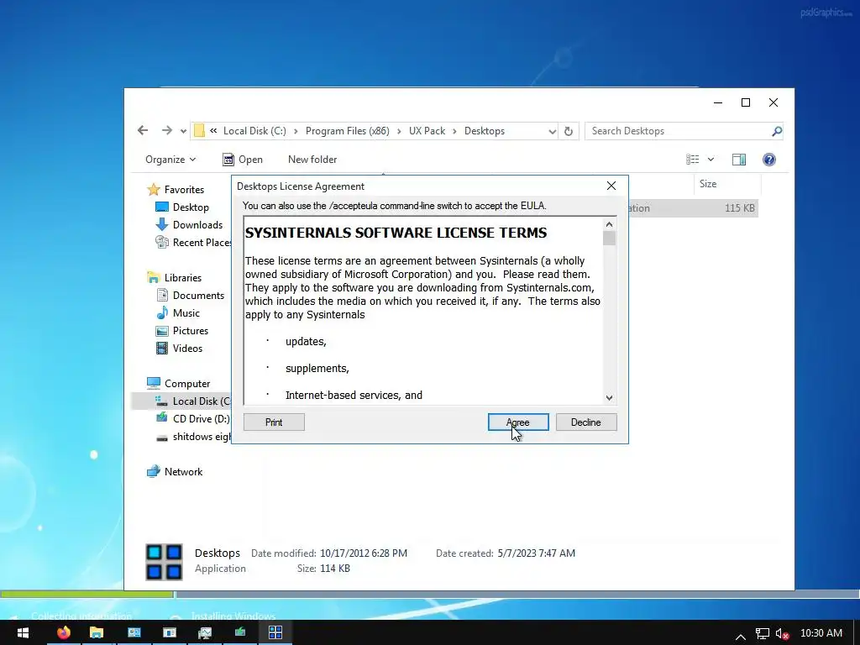Toggle the preview pane icon

pos(739,159)
